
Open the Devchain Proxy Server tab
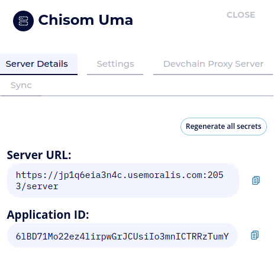click(213, 64)
